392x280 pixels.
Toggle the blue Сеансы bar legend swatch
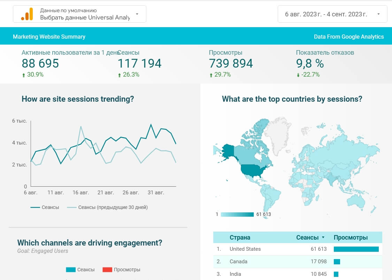(x=71, y=270)
